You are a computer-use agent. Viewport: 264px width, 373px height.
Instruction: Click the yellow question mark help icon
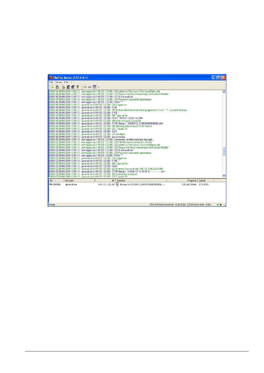click(x=78, y=87)
